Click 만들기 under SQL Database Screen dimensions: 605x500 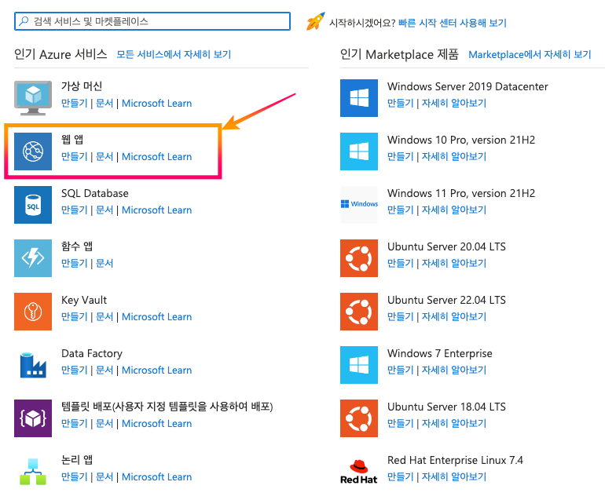click(75, 210)
